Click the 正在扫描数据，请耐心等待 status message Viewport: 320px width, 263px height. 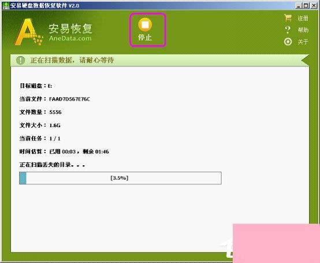pos(72,60)
